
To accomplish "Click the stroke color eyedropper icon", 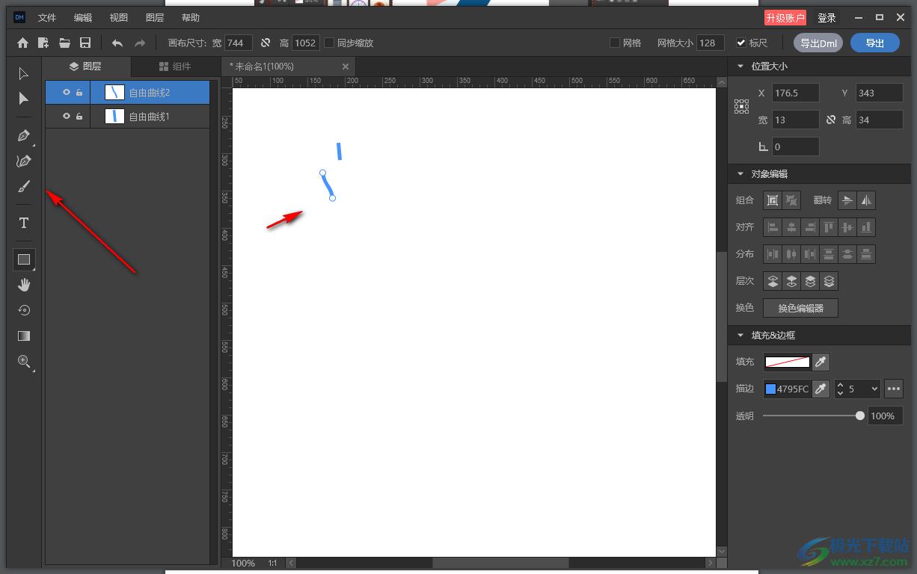I will (821, 389).
